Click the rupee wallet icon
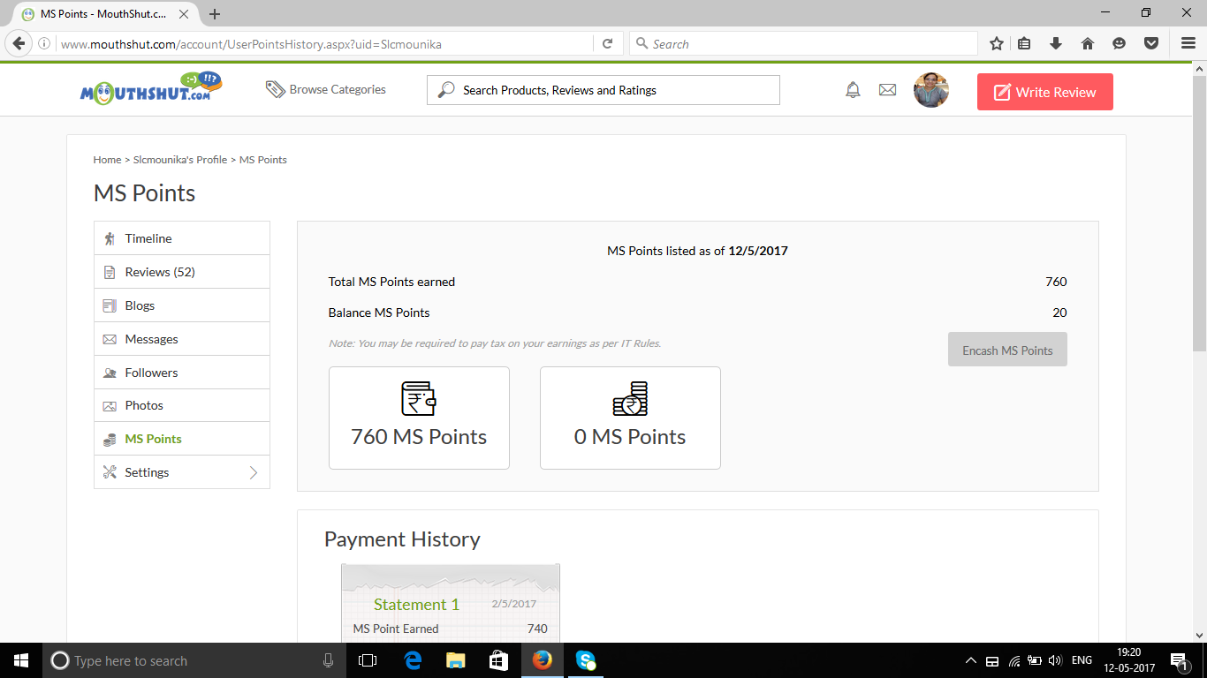Viewport: 1207px width, 678px height. pos(419,399)
